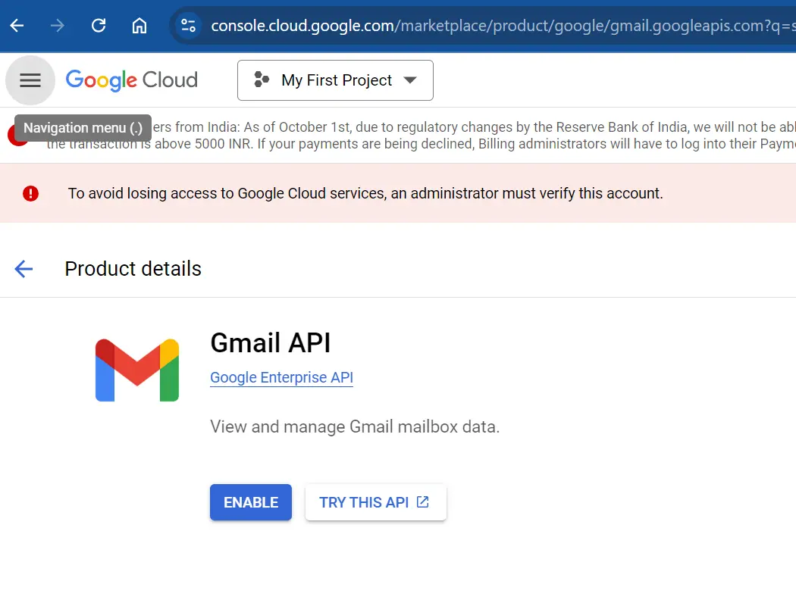Click the browser forward arrow
The width and height of the screenshot is (796, 603).
(58, 25)
